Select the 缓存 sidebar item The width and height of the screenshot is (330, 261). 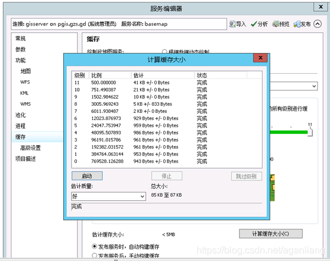(38, 137)
